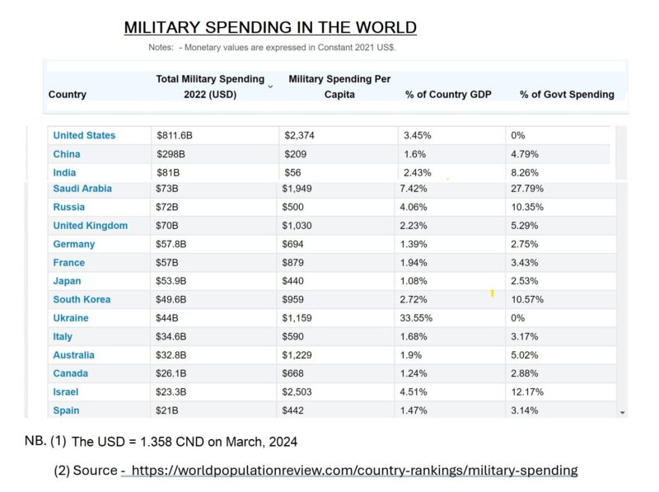Open the Australia country link

(x=74, y=355)
